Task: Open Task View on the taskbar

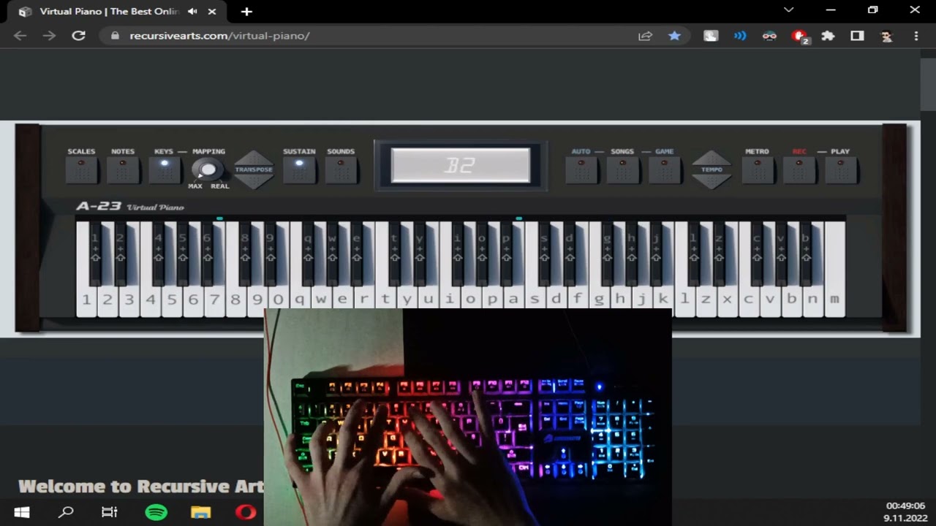Action: click(x=110, y=512)
